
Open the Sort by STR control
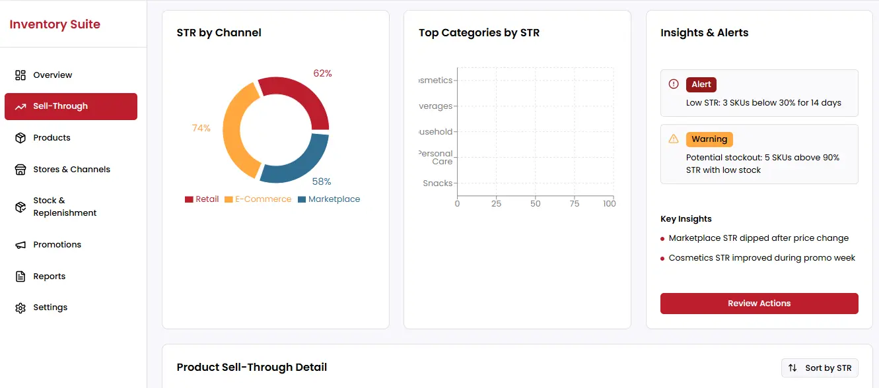819,368
